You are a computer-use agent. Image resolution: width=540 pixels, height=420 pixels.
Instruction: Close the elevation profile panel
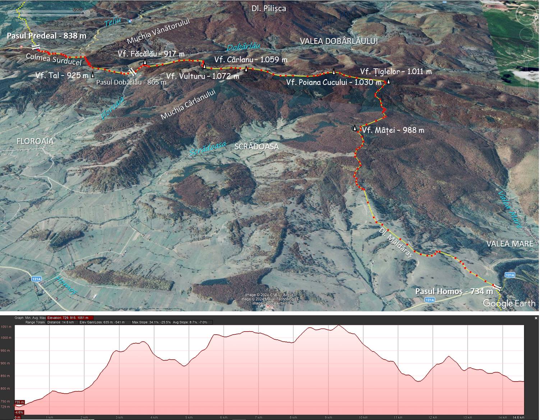point(536,318)
